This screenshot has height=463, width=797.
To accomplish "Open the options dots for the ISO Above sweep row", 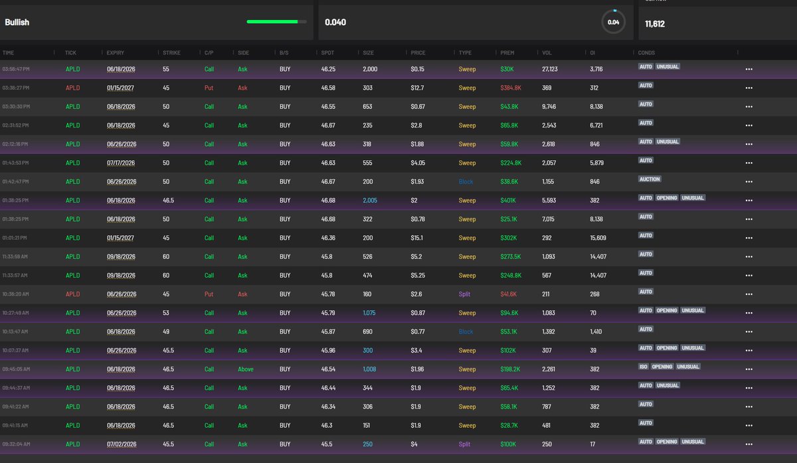I will [749, 369].
